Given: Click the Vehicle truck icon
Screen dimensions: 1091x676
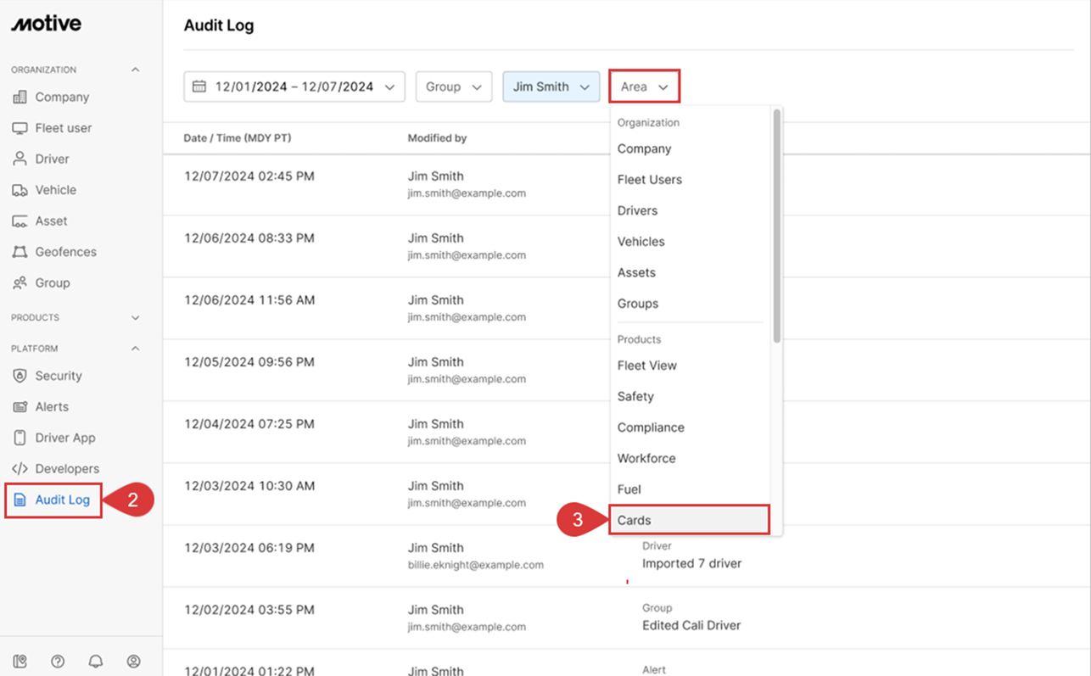Looking at the screenshot, I should click(x=20, y=190).
